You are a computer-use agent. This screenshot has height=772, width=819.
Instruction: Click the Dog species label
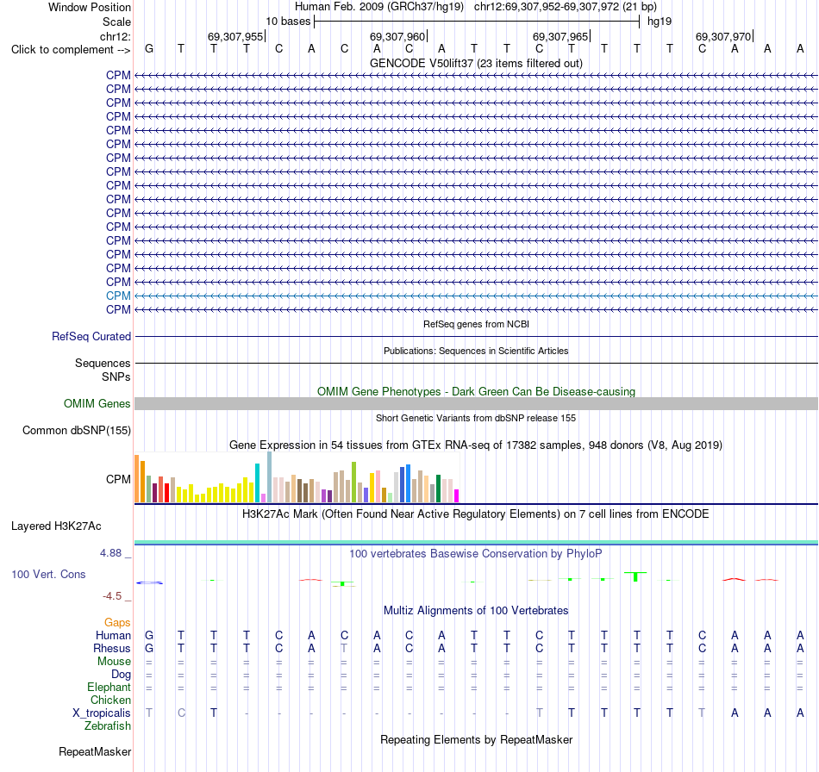tap(121, 675)
